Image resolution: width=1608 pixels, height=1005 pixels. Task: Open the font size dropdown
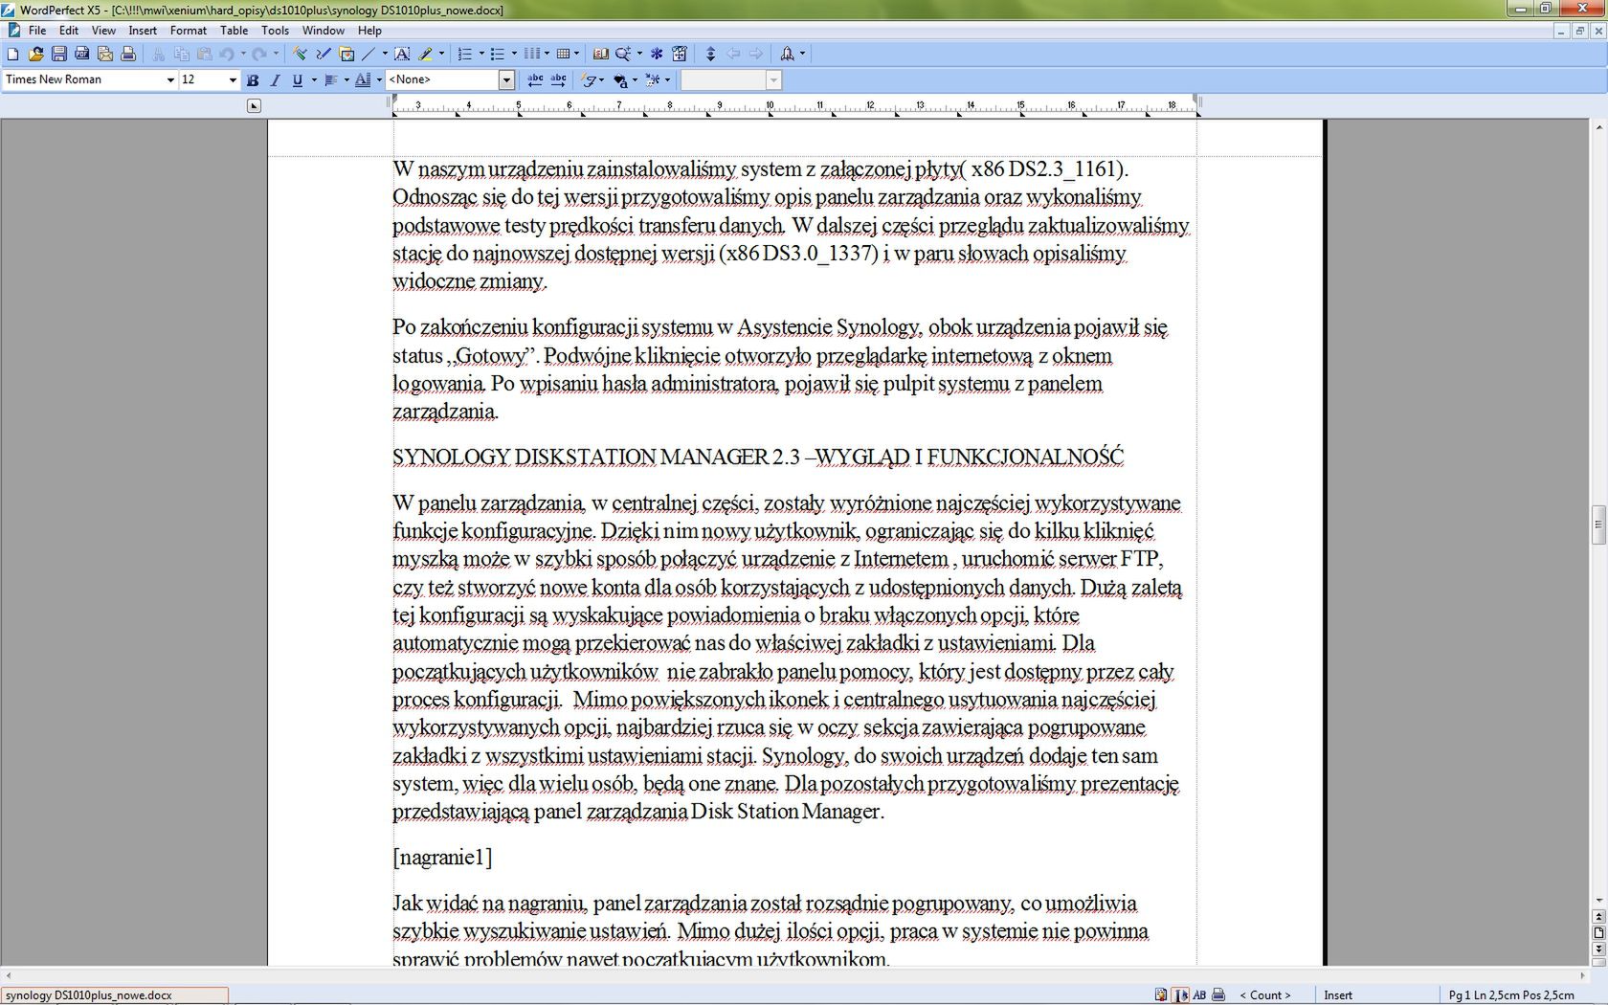click(x=232, y=80)
